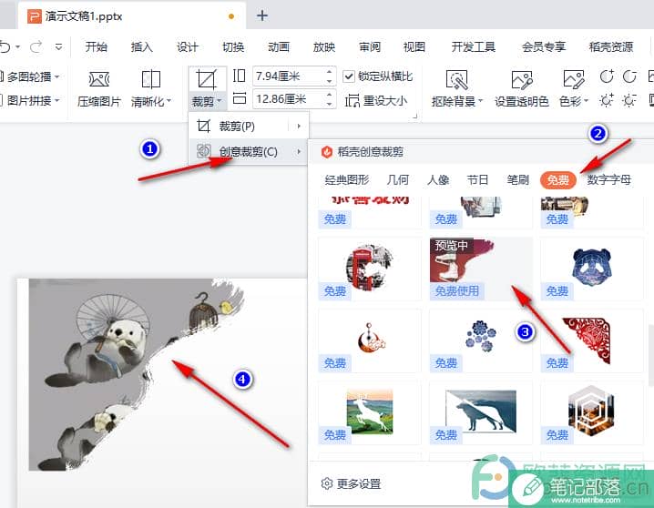
Task: Click the width icon beside 12.86厘米
Action: pyautogui.click(x=239, y=98)
